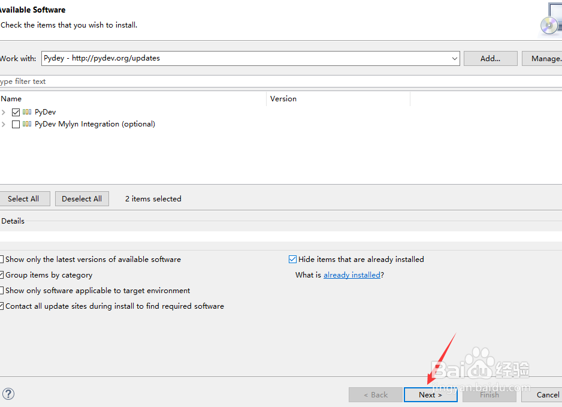The width and height of the screenshot is (562, 407).
Task: Click the Details section label
Action: [13, 221]
